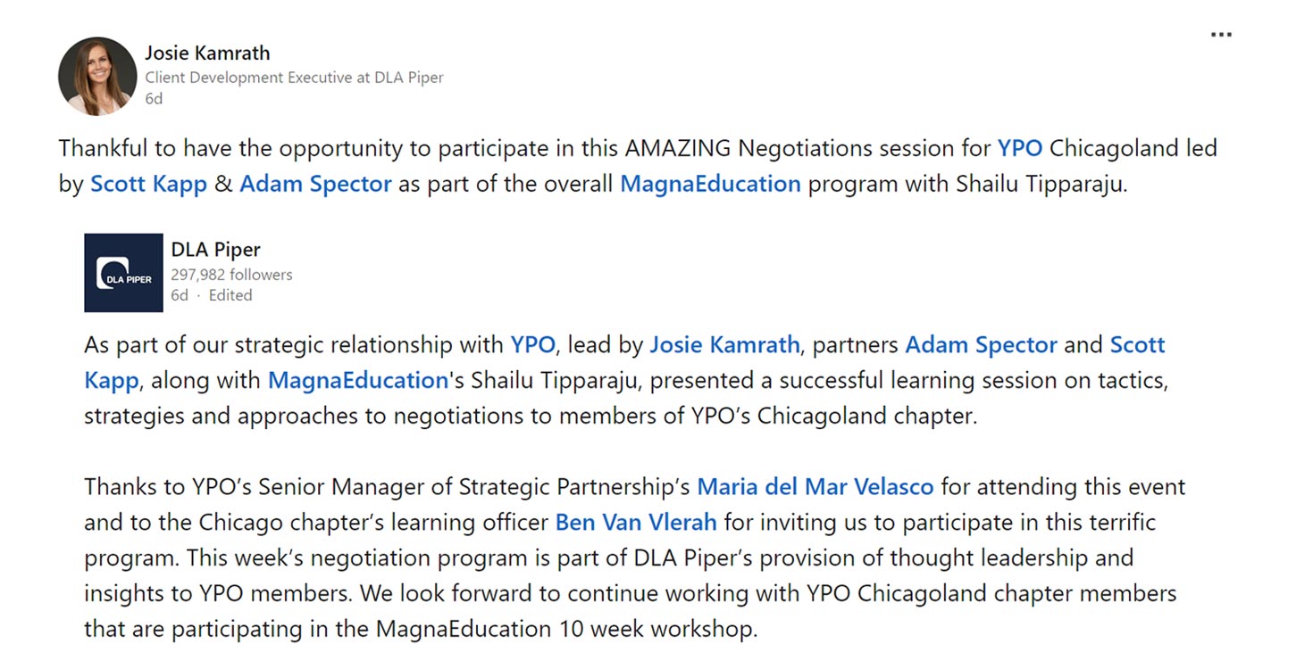Open Ben Van Vlerah's profile link
Image resolution: width=1313 pixels, height=669 pixels.
[x=636, y=522]
